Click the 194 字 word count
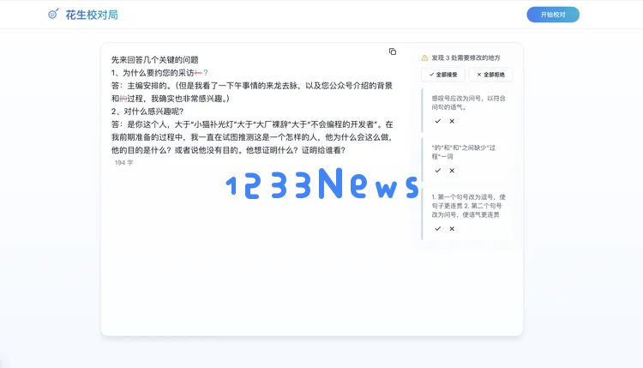 coord(123,162)
